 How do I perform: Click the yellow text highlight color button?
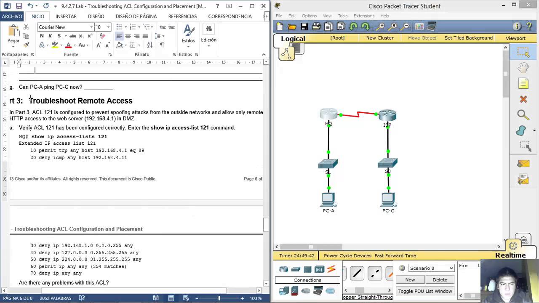[55, 45]
